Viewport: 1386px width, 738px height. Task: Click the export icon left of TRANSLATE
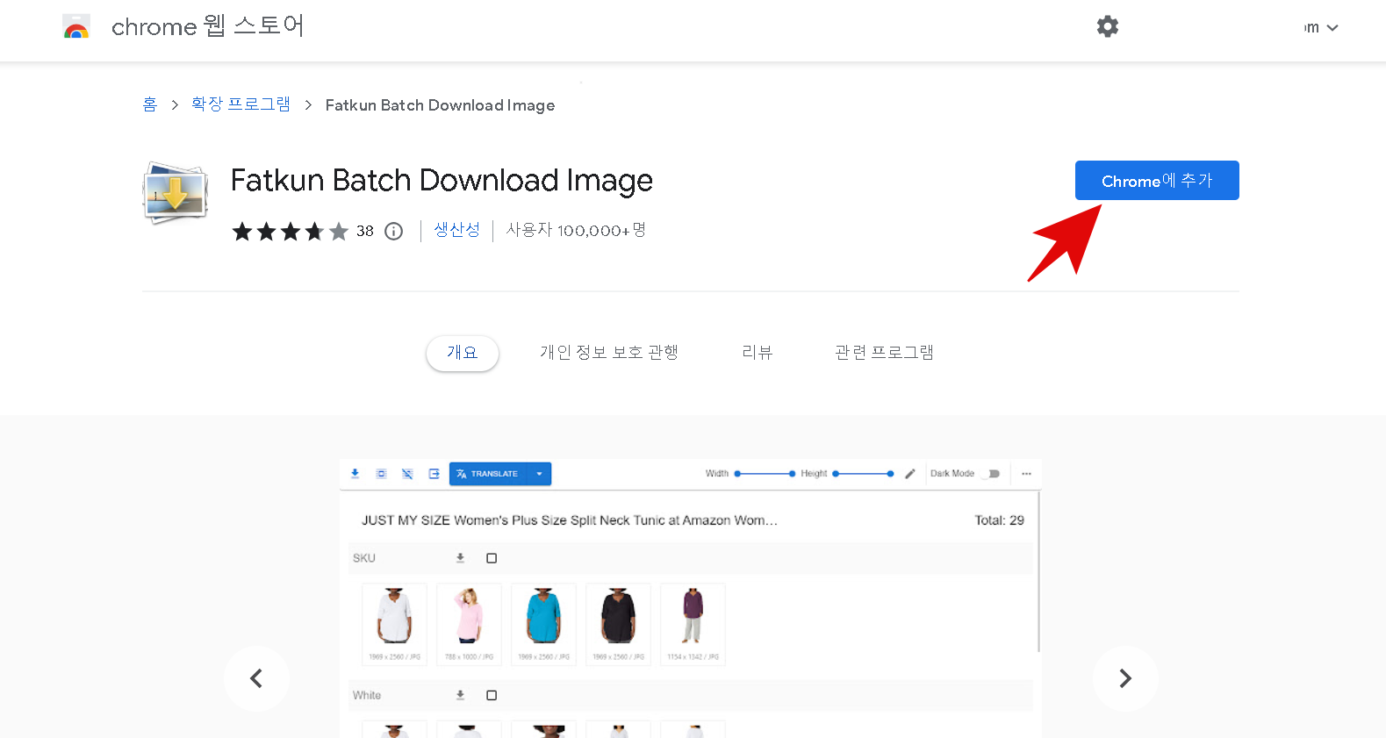click(434, 474)
